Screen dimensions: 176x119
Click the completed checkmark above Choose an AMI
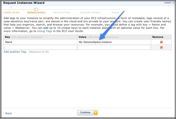11,8
